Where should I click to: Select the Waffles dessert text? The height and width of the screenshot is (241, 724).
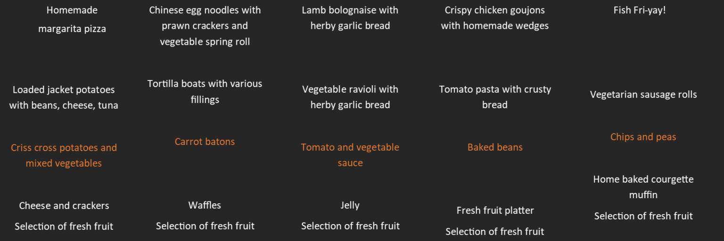pyautogui.click(x=205, y=205)
